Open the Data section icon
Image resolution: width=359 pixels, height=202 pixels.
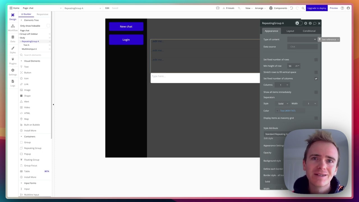tap(13, 37)
